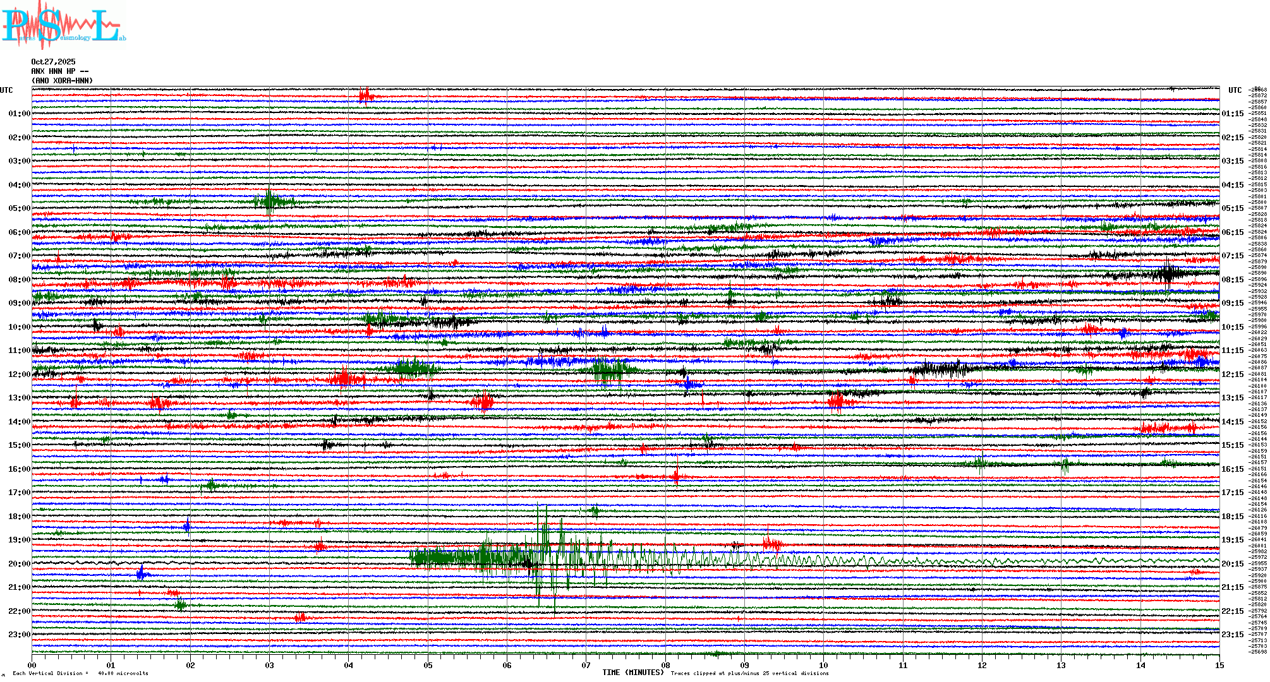Click minute mark 05 on bottom axis
The height and width of the screenshot is (682, 1270).
[428, 665]
